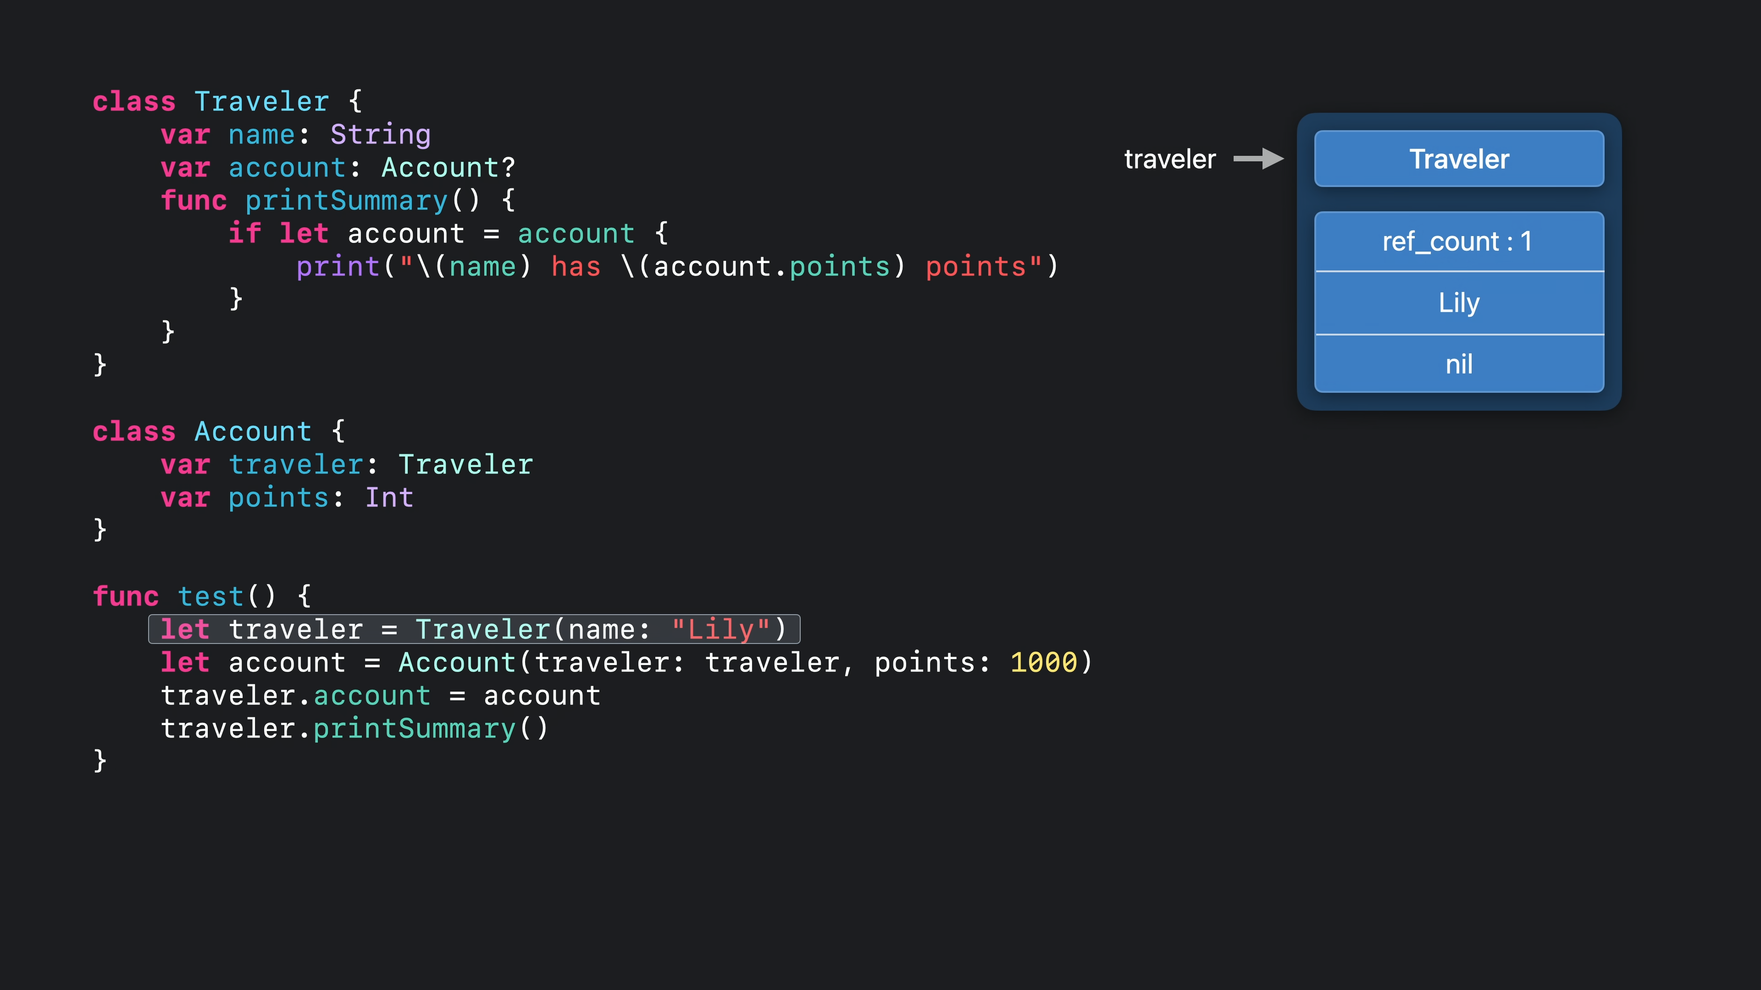Click the gray arrow next to traveler
Screen dimensions: 1761x990
1258,159
